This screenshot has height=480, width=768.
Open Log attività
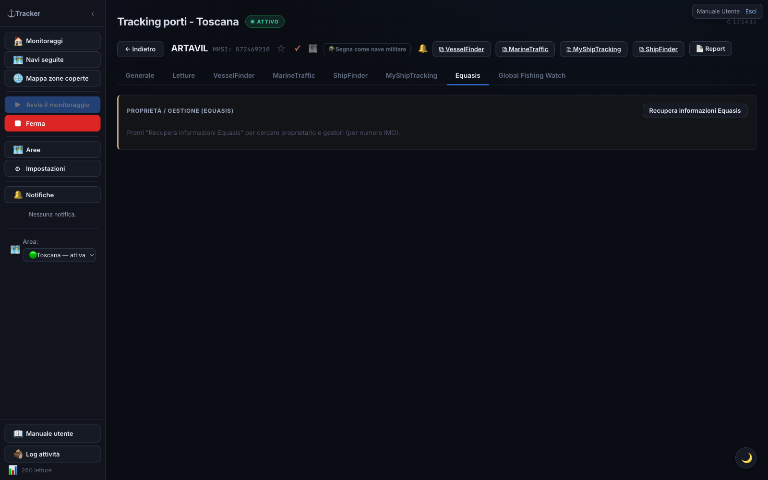52,455
